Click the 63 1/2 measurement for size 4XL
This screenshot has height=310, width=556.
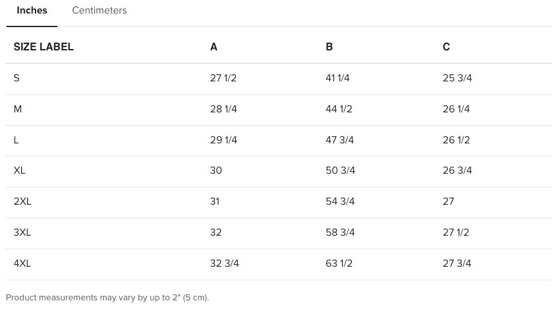click(339, 263)
